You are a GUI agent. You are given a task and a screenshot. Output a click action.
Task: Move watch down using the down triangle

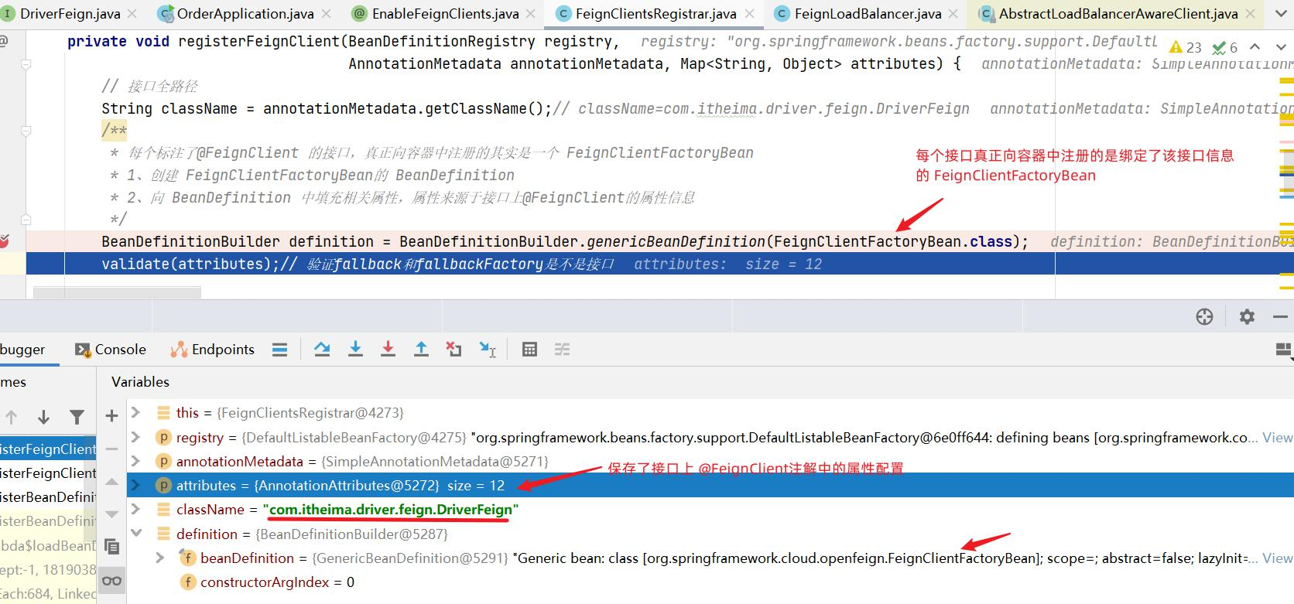(111, 514)
